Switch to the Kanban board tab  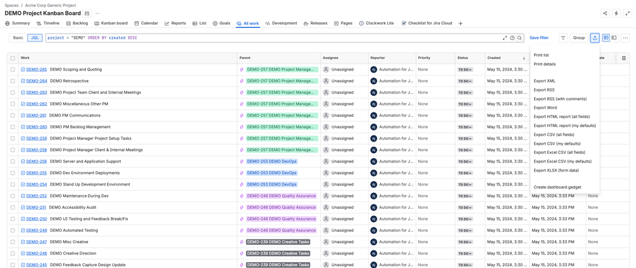click(111, 23)
